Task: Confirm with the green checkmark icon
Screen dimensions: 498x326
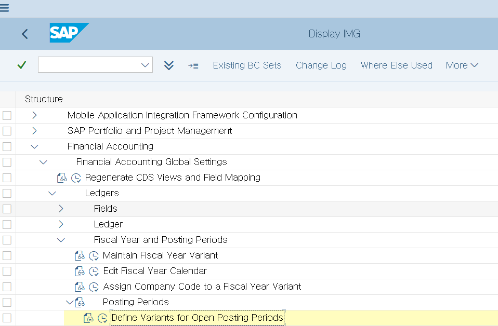Action: pos(22,65)
